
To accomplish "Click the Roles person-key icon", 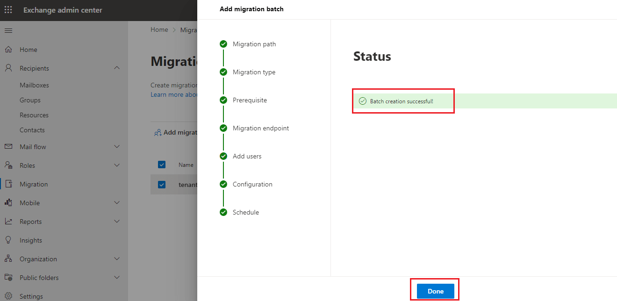I will coord(8,165).
